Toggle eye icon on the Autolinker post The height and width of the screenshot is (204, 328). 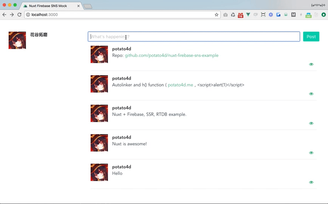click(311, 94)
